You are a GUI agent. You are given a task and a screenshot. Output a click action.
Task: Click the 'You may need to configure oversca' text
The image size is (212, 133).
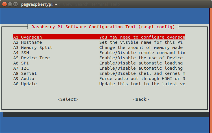[x=142, y=37]
